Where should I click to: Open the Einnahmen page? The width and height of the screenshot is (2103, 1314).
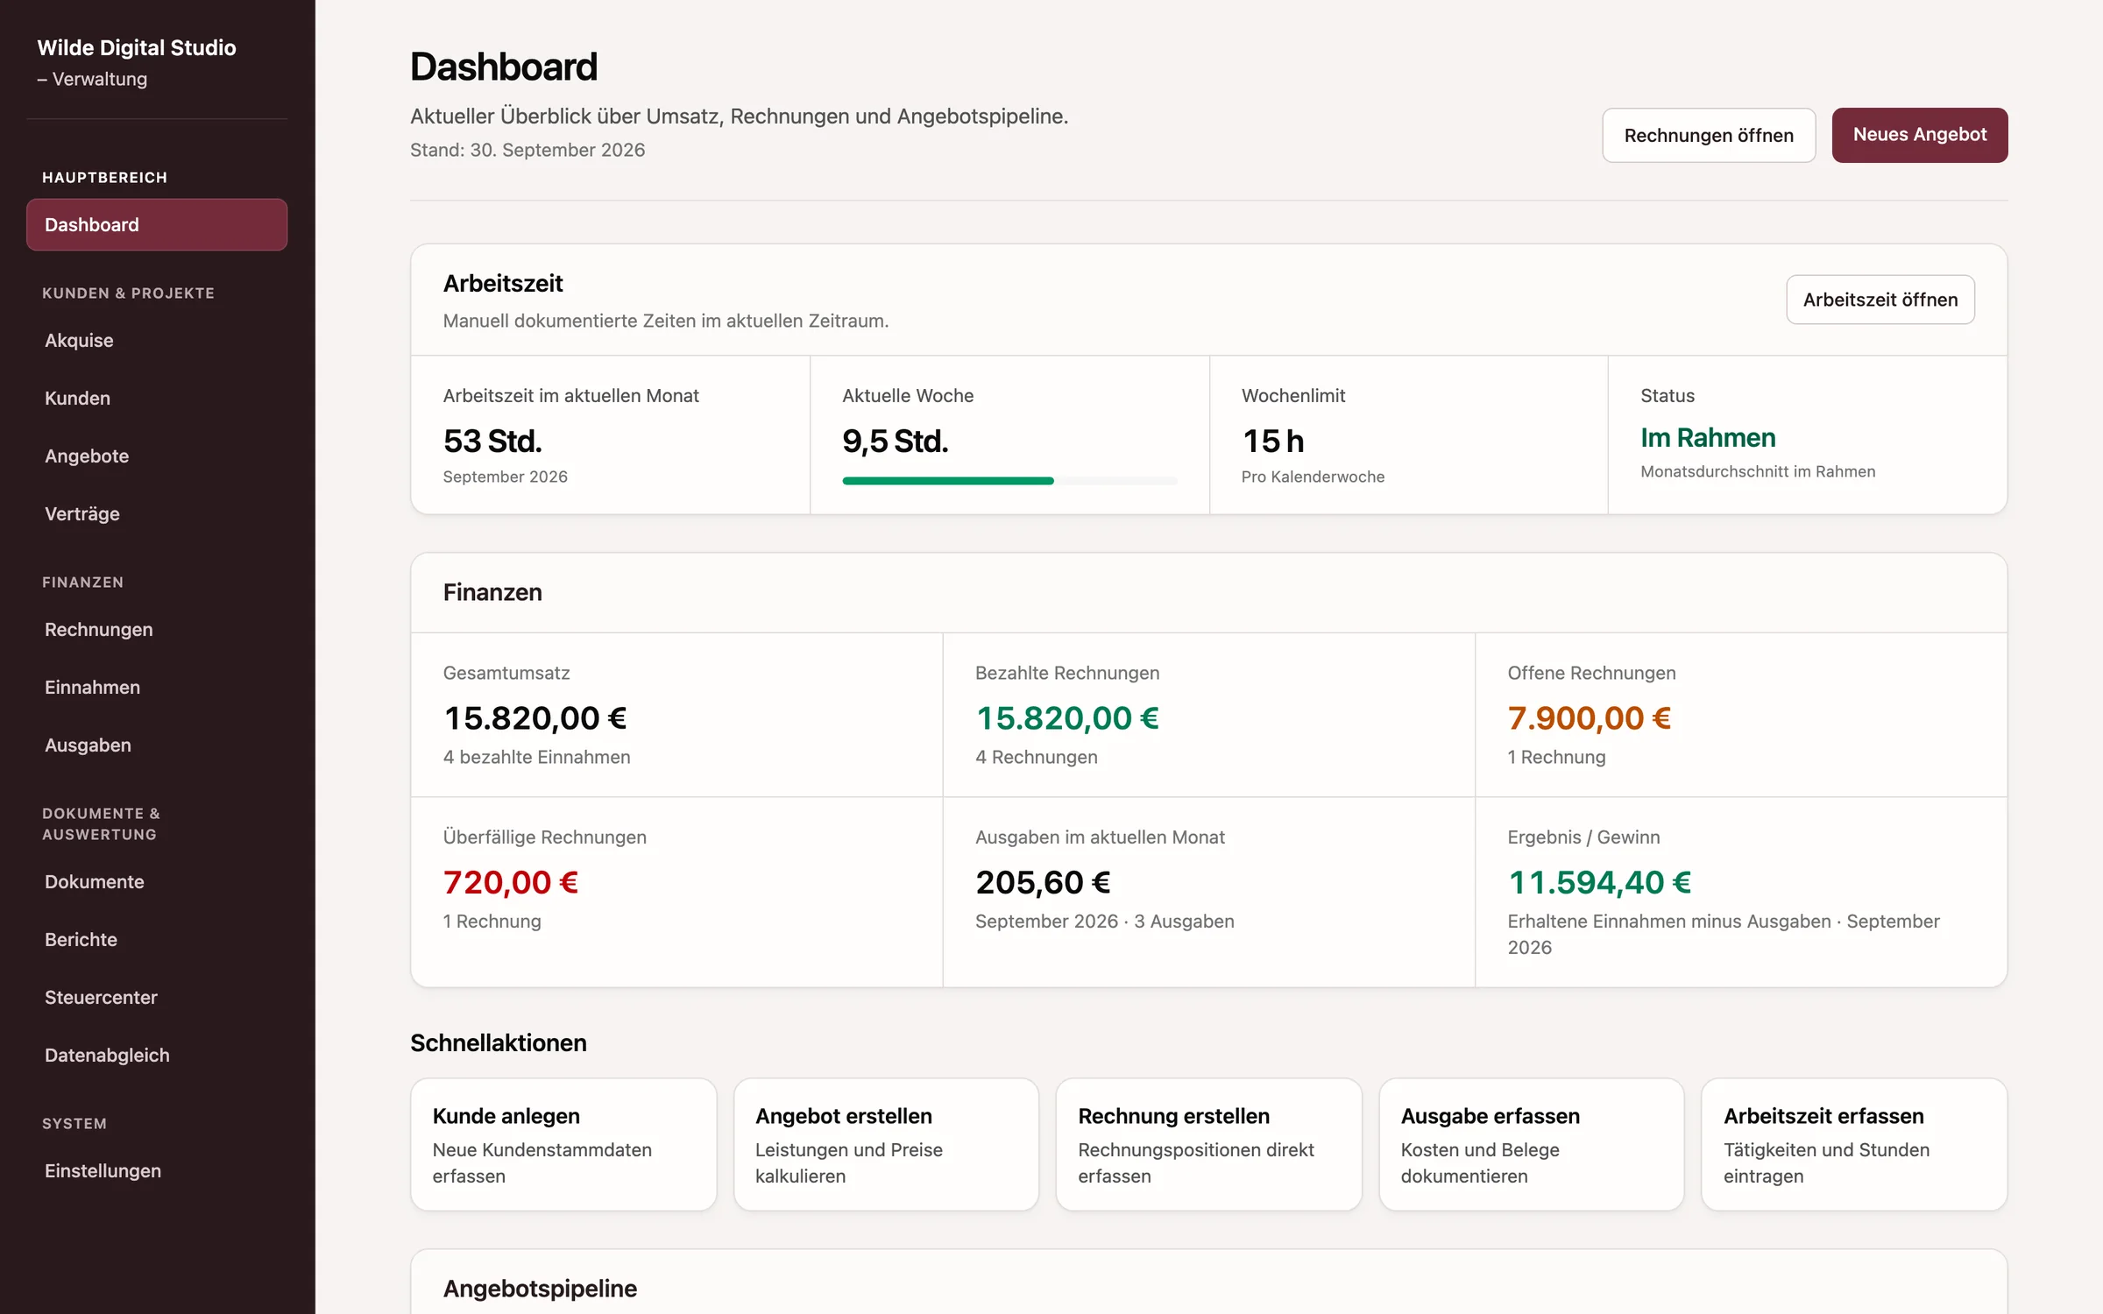157,688
